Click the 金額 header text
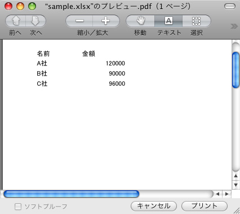 pyautogui.click(x=88, y=54)
